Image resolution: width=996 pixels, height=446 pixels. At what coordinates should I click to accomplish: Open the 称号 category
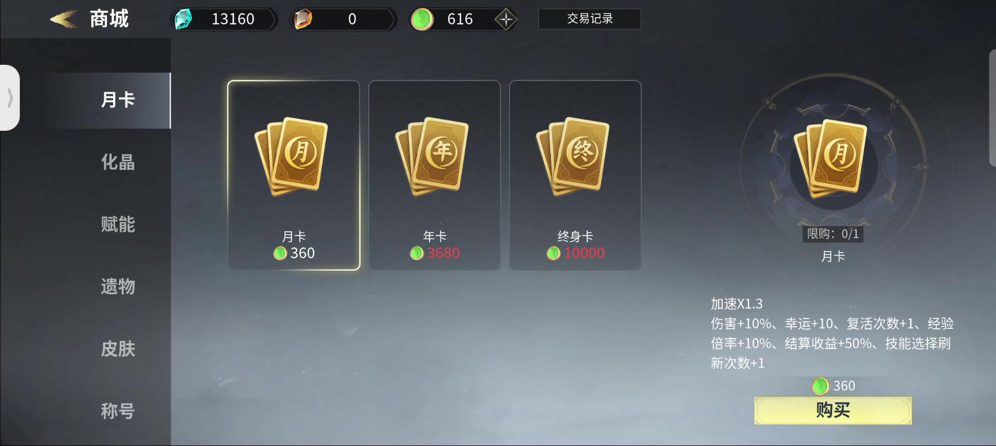pyautogui.click(x=118, y=411)
